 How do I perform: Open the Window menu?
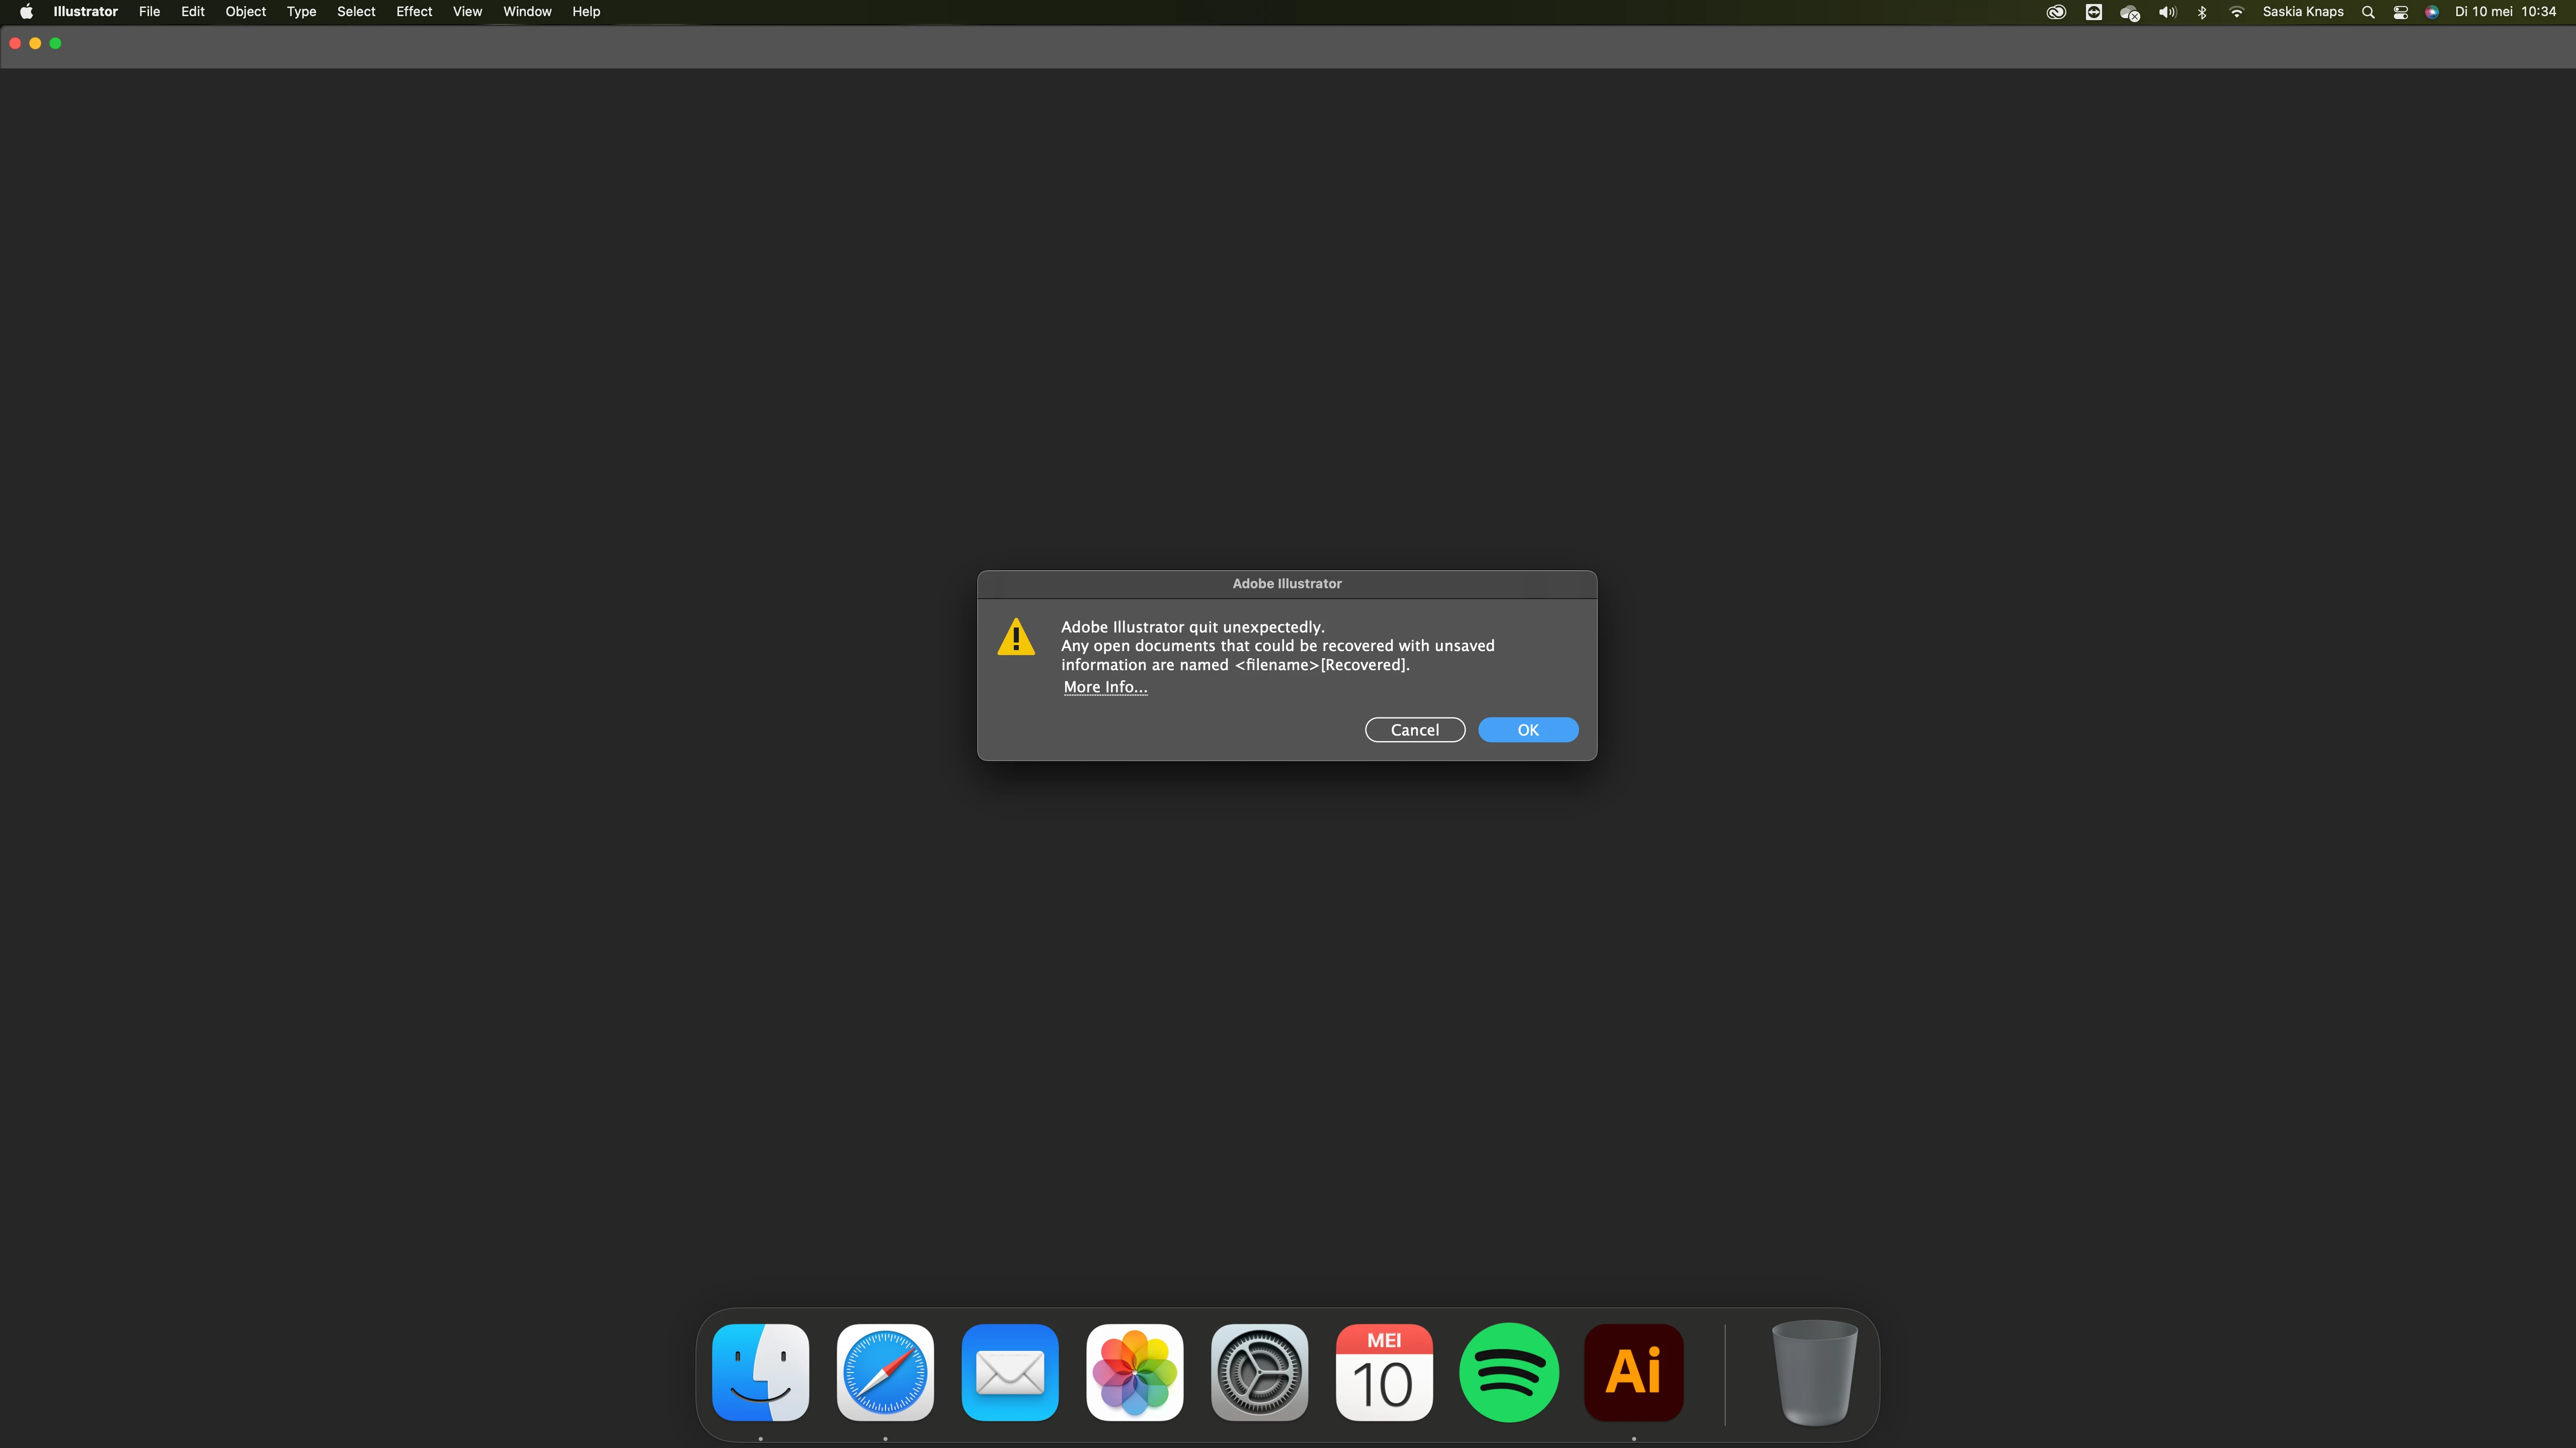point(527,12)
